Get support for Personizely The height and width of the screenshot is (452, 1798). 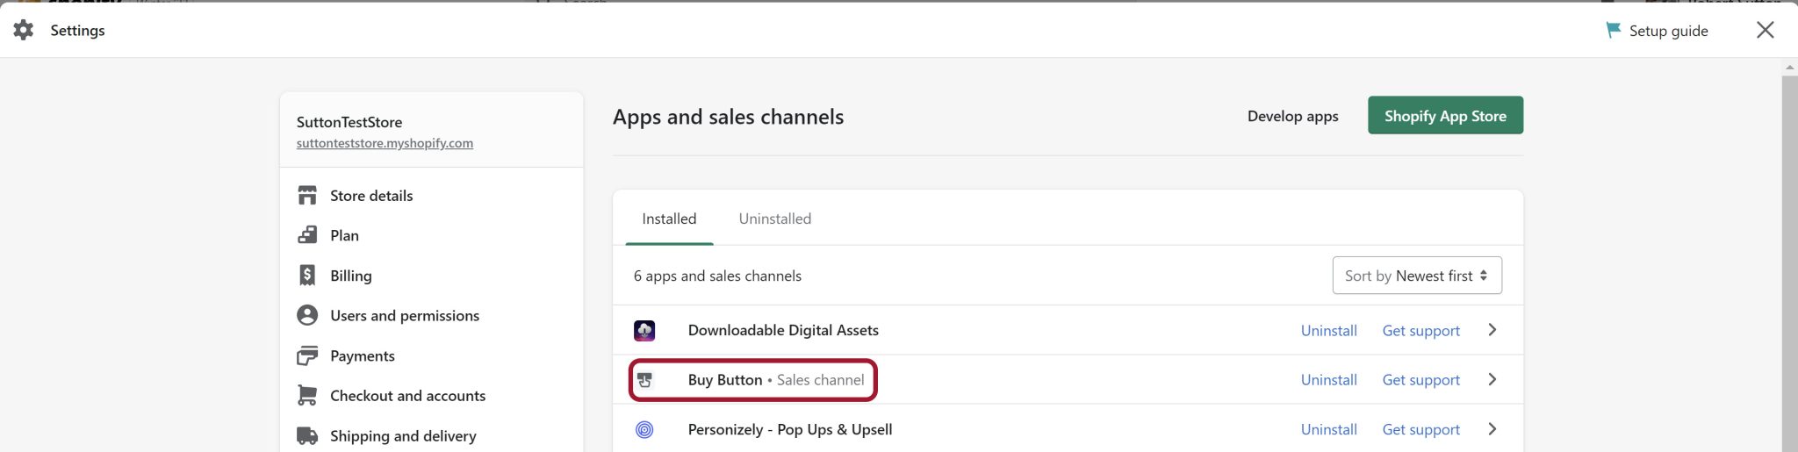coord(1420,429)
